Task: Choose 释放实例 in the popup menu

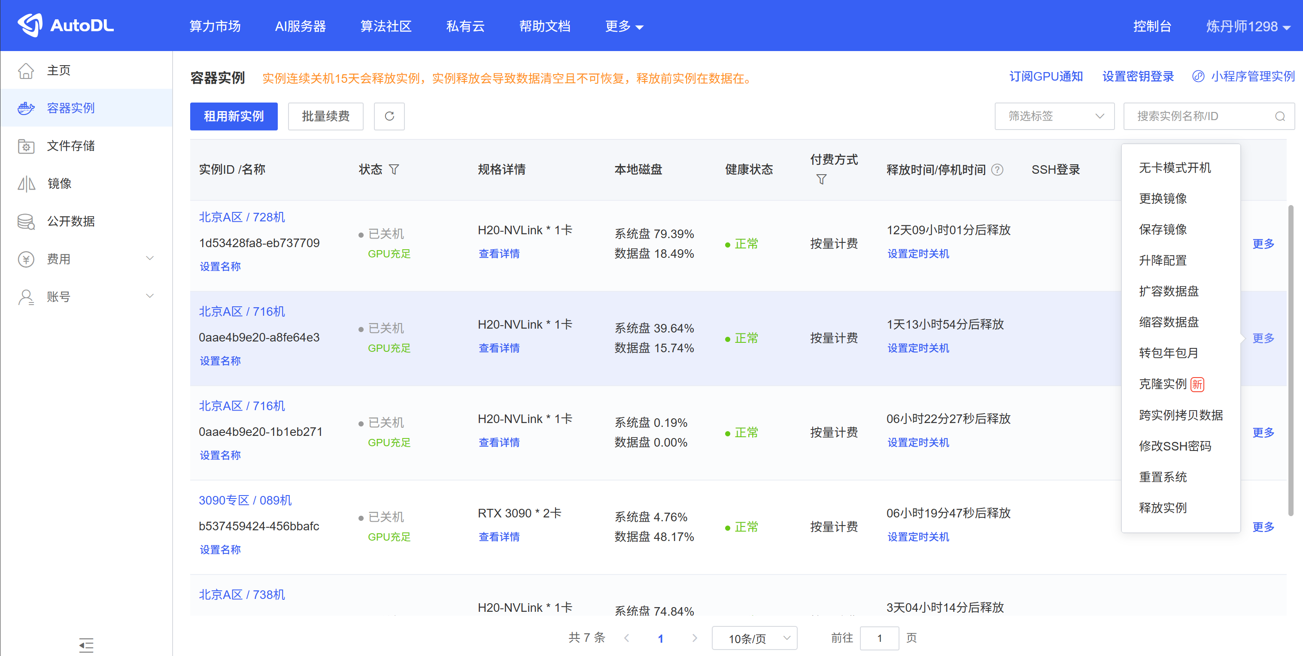Action: (x=1162, y=508)
